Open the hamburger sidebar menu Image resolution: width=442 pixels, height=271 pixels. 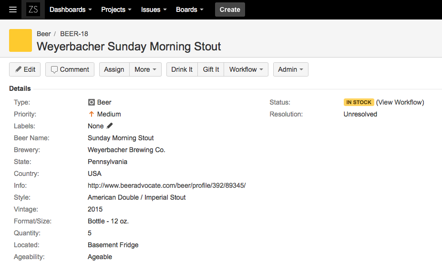(13, 10)
